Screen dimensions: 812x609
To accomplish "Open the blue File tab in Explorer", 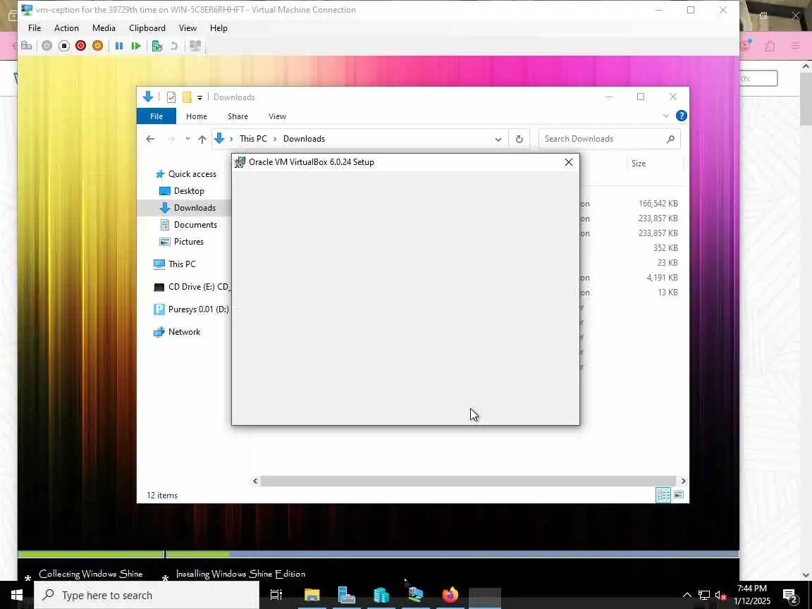I will (x=156, y=116).
